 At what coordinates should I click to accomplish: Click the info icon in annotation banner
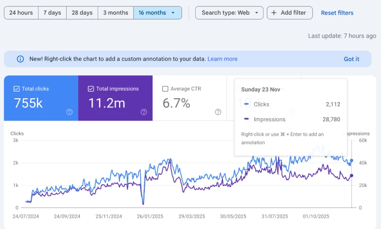(20, 59)
